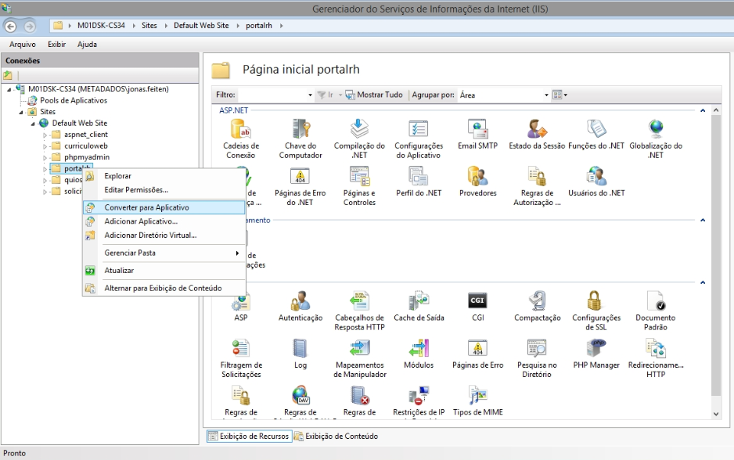Expand the aspnet_client tree folder
This screenshot has height=460, width=734.
[45, 135]
